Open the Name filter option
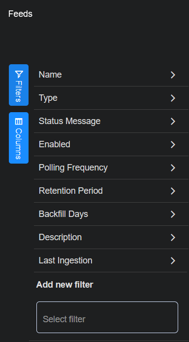Screen dimensions: 189x342 (x=111, y=75)
